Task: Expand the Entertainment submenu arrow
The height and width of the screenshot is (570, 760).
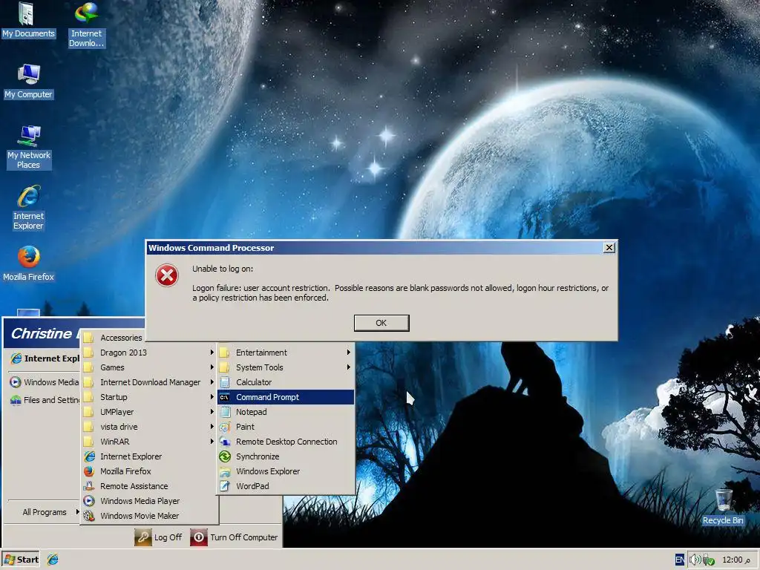Action: (x=348, y=353)
